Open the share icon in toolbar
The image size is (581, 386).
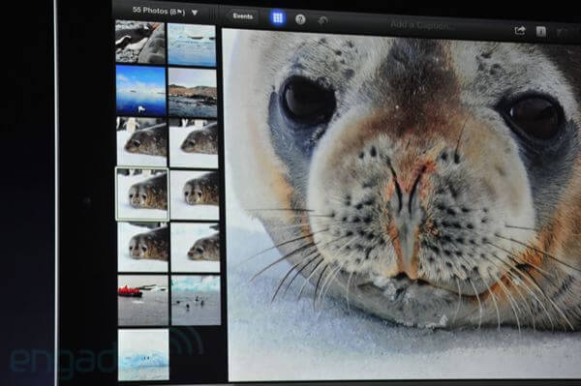pos(520,30)
